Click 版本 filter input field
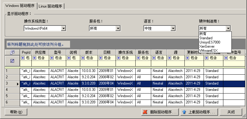 tap(89, 63)
